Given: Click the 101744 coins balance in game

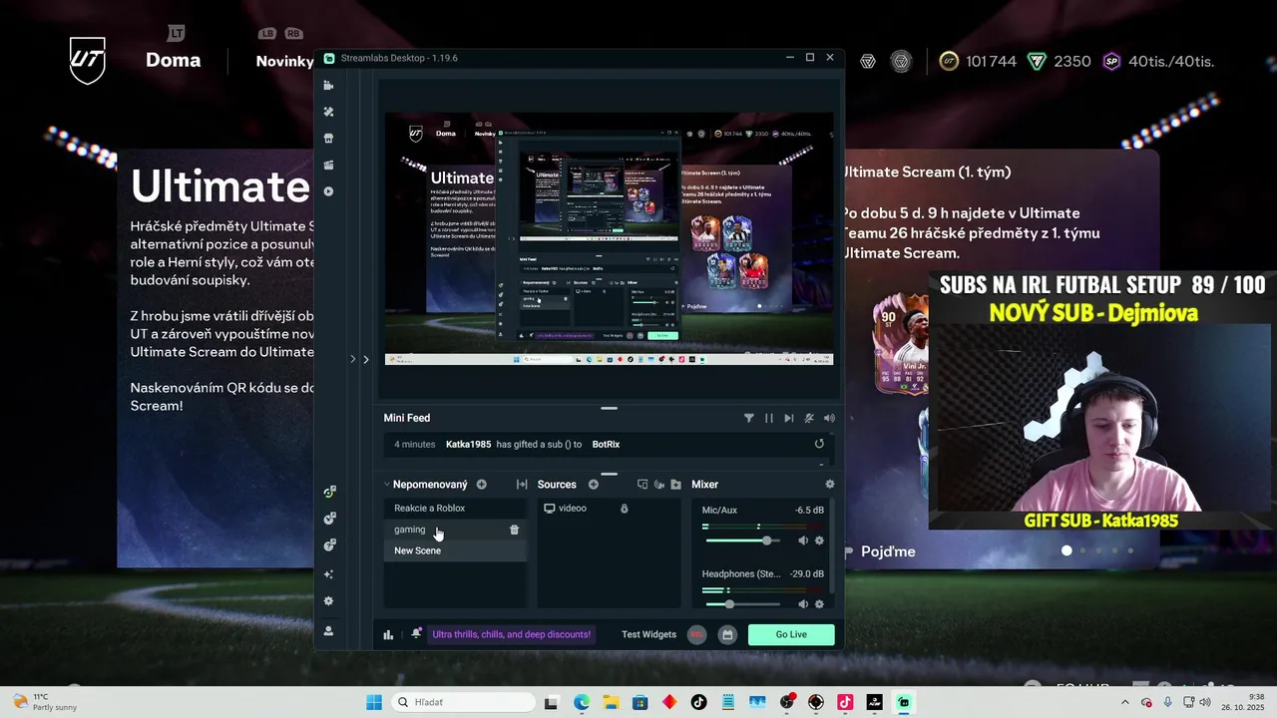Looking at the screenshot, I should pyautogui.click(x=978, y=62).
